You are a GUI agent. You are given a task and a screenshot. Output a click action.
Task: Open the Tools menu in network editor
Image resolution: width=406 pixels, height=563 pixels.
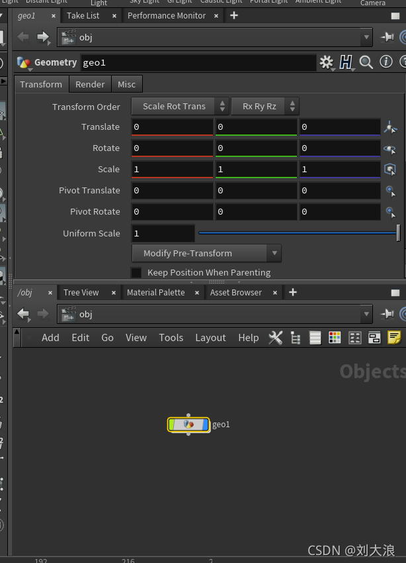tap(171, 338)
